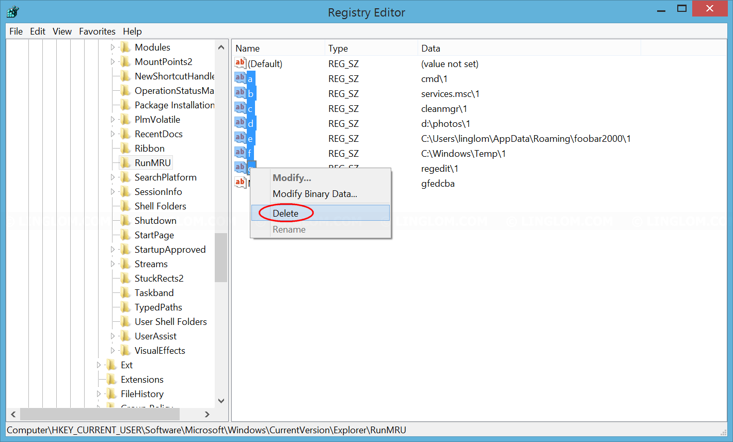Open the View menu

[x=62, y=31]
